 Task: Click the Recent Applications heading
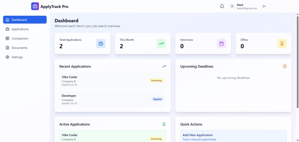[75, 66]
